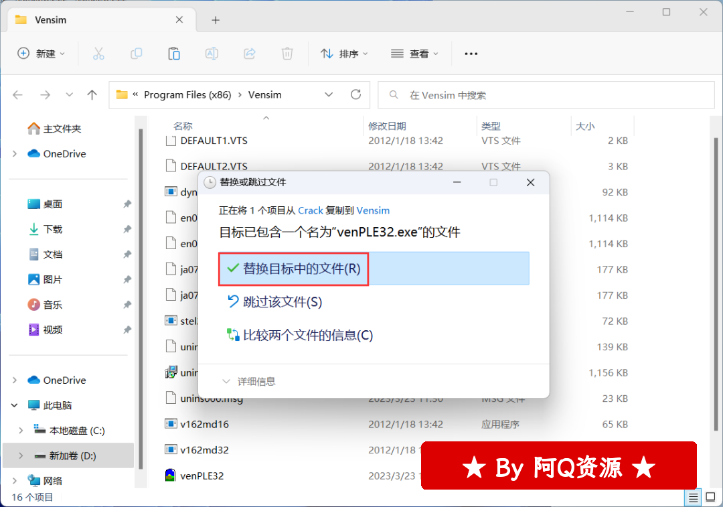Viewport: 723px width, 507px height.
Task: Unpin Downloads (下载) pin icon
Action: coord(127,229)
